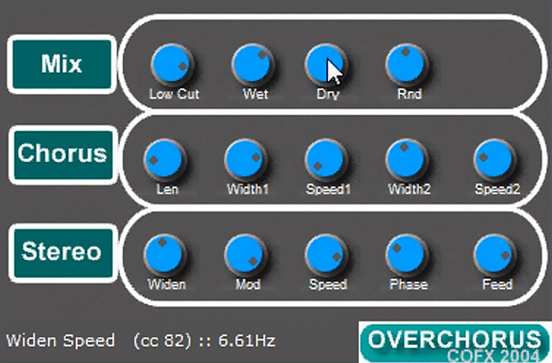552x363 pixels.
Task: Select the Rnd knob
Action: [x=407, y=65]
